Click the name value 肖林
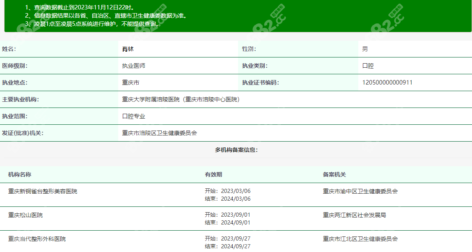 click(x=128, y=49)
